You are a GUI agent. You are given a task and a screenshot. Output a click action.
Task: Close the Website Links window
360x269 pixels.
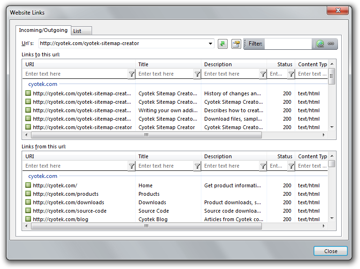(x=338, y=10)
